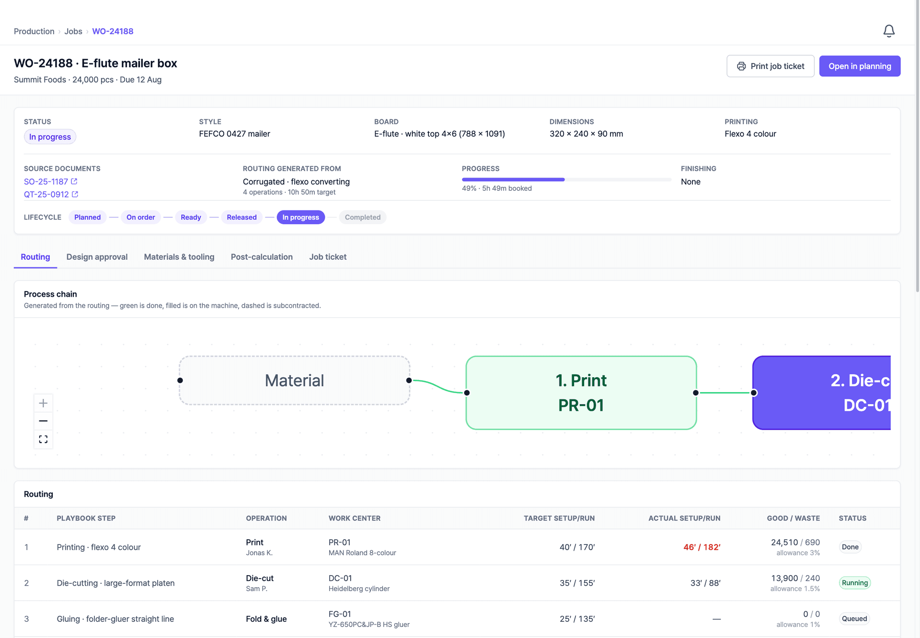The height and width of the screenshot is (638, 920).
Task: Fit process chain to view
Action: (x=43, y=439)
